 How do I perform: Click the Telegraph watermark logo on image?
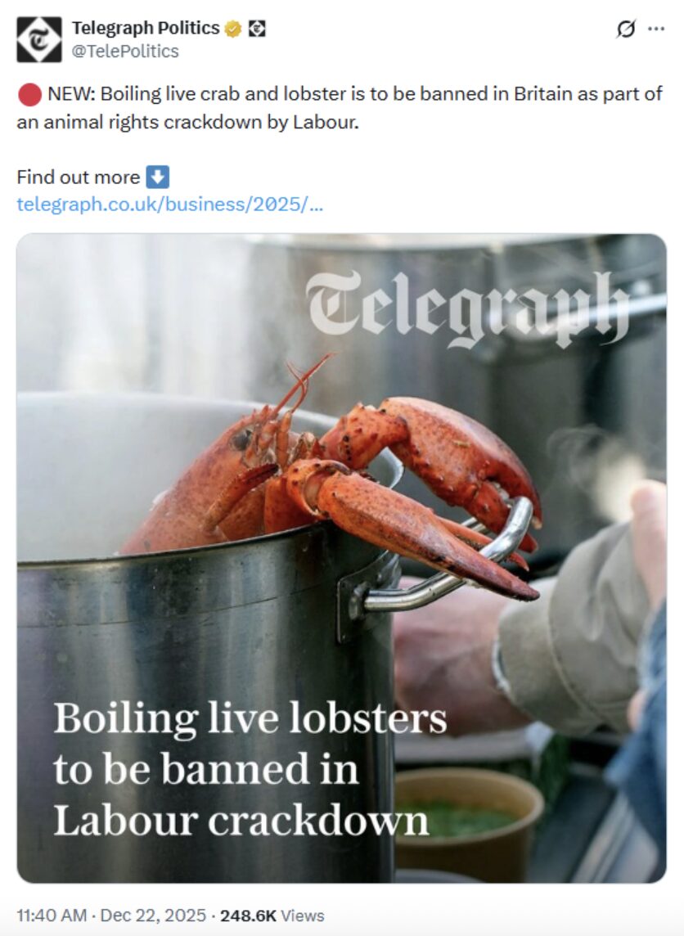click(x=467, y=308)
